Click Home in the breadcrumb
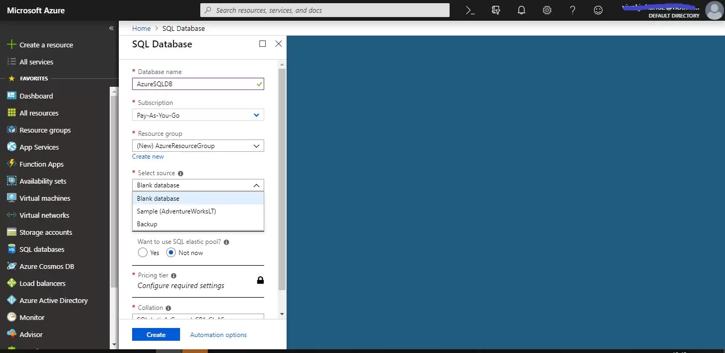Image resolution: width=725 pixels, height=353 pixels. (x=141, y=28)
